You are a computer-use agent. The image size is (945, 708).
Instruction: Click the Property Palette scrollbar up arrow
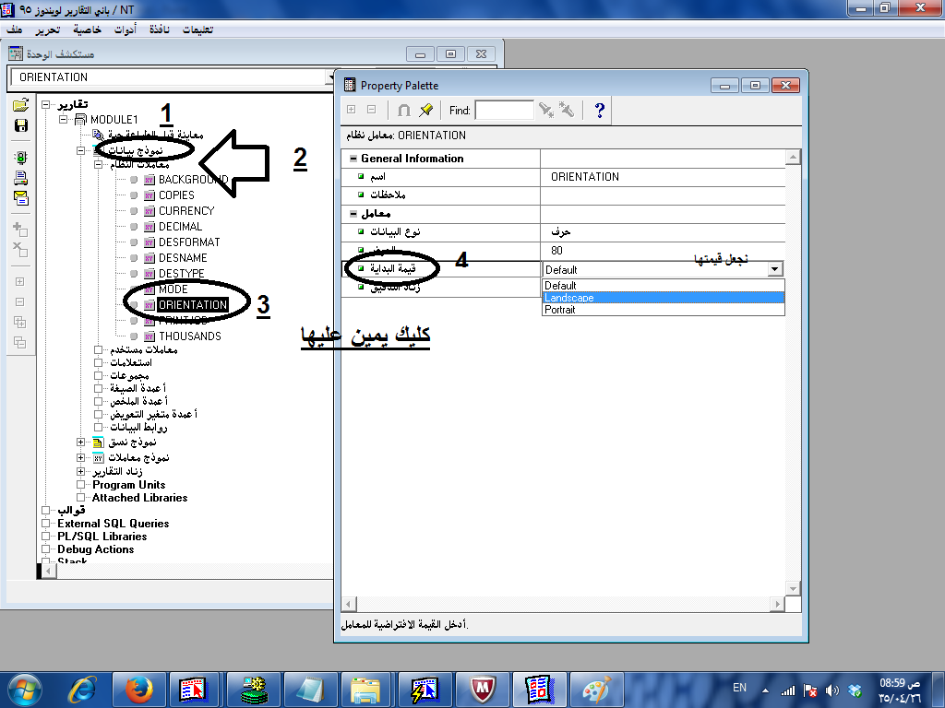(792, 159)
